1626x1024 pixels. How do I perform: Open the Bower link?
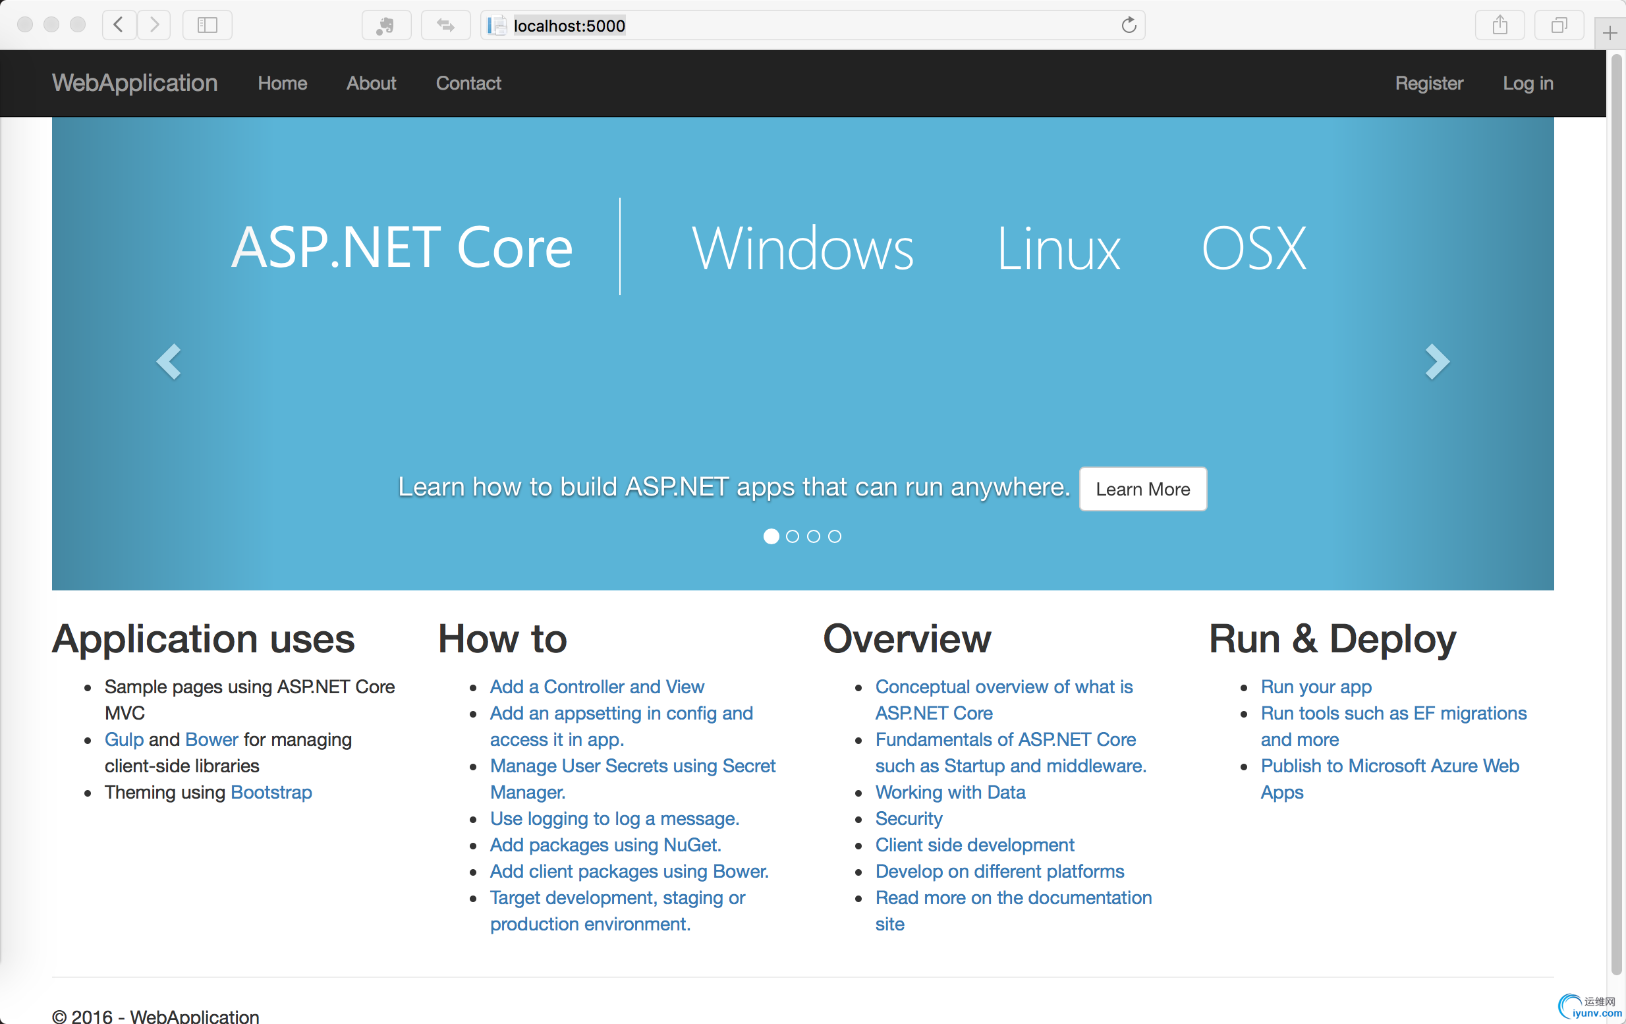coord(211,739)
